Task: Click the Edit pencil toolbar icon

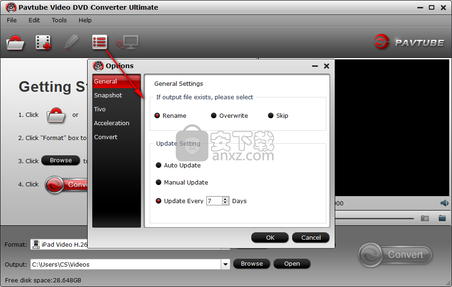Action: (x=71, y=42)
